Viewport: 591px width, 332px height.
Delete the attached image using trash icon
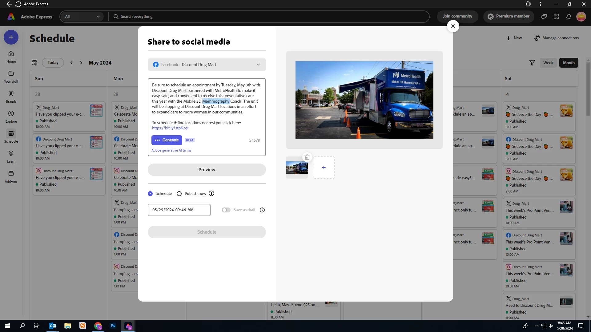pos(307,157)
